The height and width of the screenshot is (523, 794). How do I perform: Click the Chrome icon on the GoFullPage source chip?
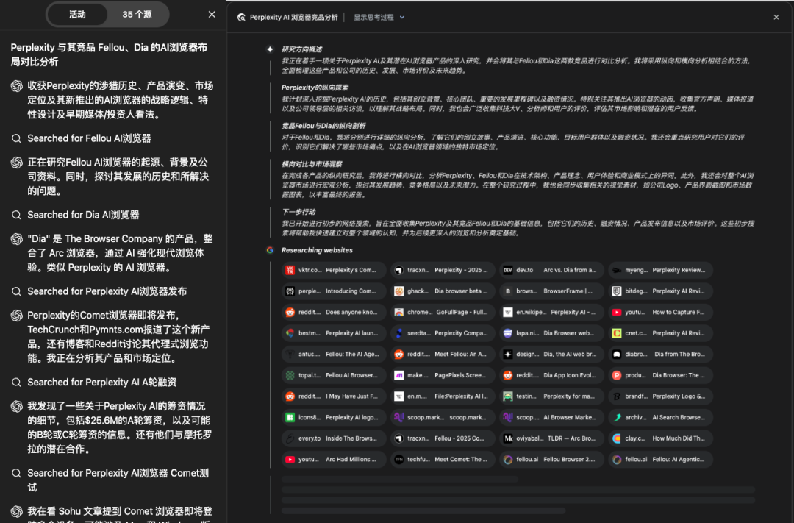click(x=398, y=312)
